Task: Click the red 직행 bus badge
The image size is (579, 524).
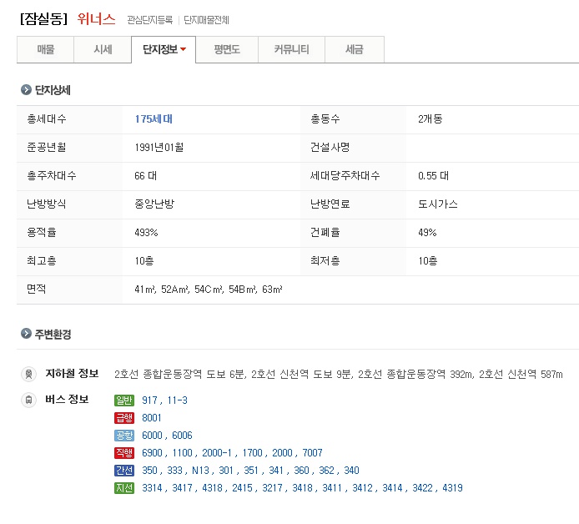Action: coord(124,453)
